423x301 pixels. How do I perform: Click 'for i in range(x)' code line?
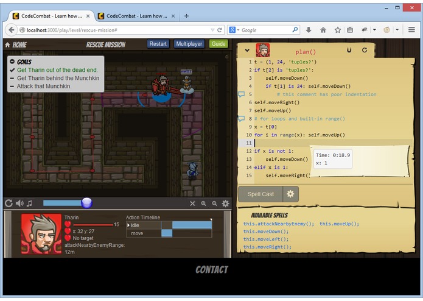tap(299, 135)
